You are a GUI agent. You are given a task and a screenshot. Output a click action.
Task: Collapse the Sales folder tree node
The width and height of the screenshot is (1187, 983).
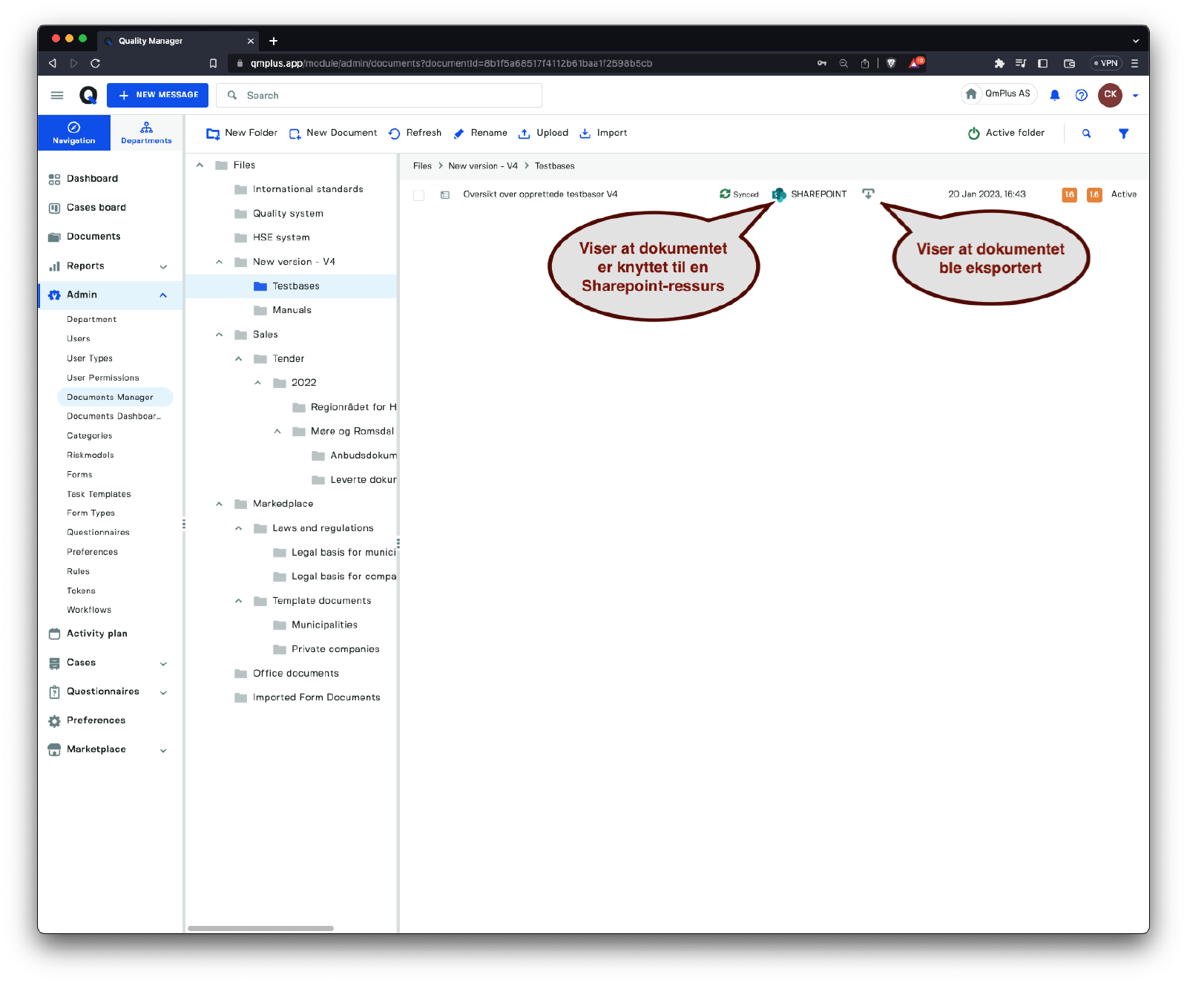pos(220,335)
